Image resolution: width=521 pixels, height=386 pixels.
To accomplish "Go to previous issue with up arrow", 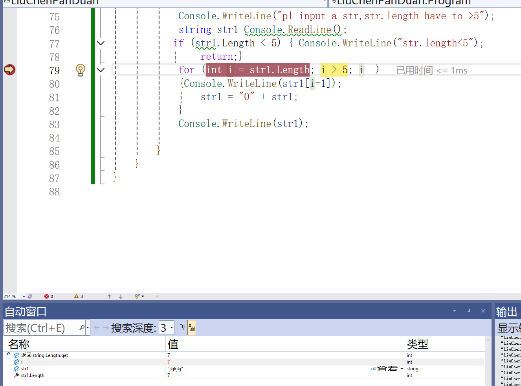I will (109, 296).
